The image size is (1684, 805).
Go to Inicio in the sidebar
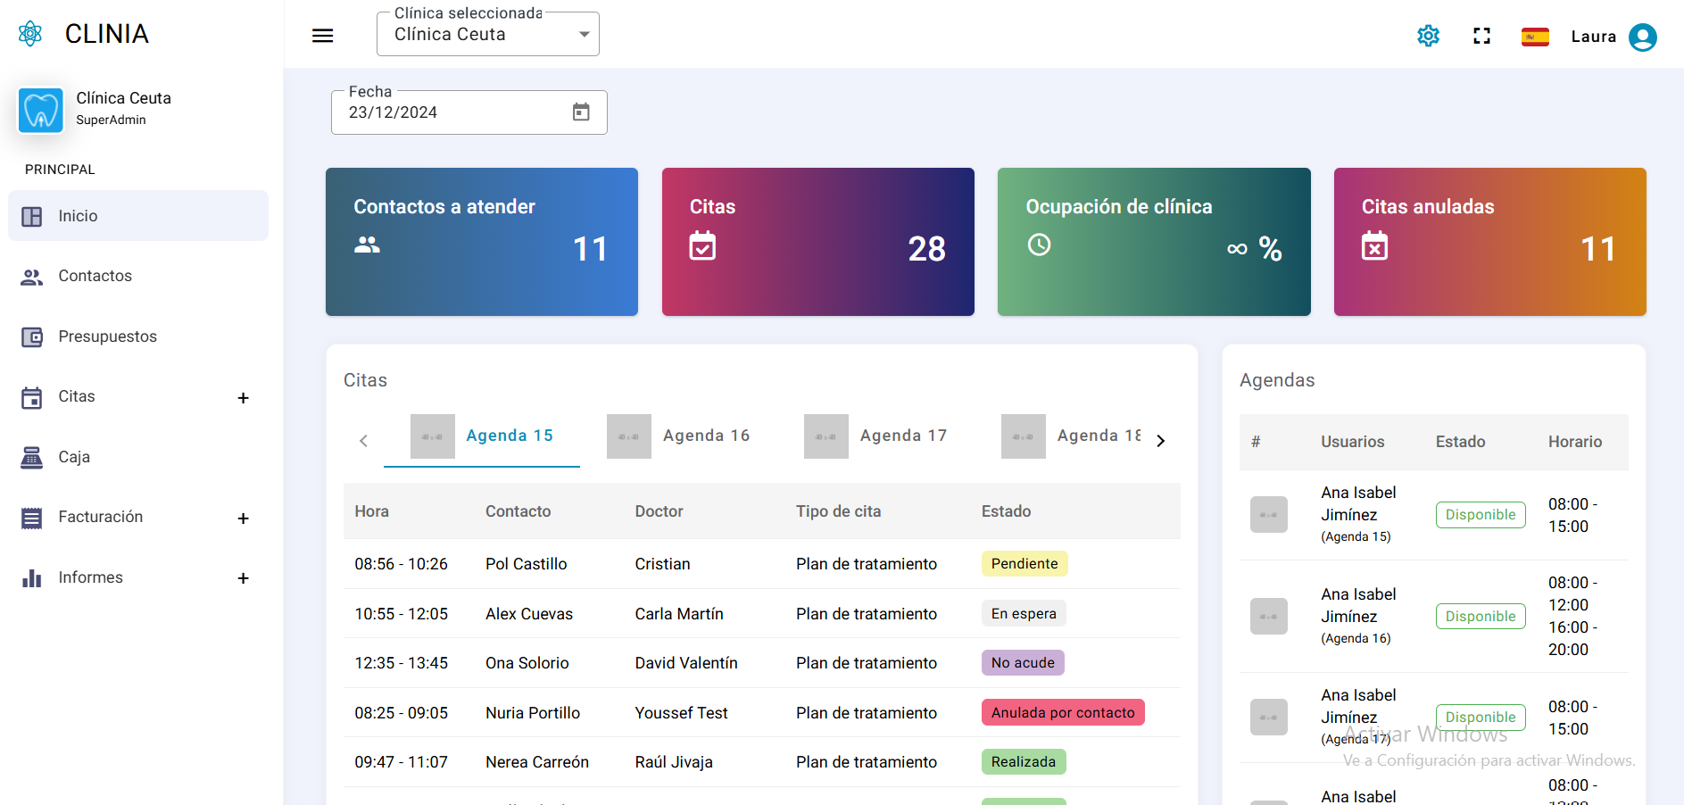pyautogui.click(x=138, y=216)
